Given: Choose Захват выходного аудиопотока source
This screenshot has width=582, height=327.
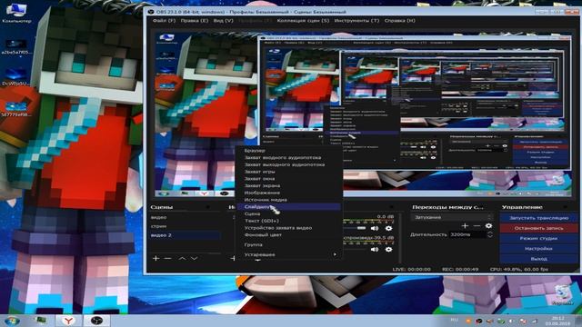Looking at the screenshot, I should click(x=288, y=164).
